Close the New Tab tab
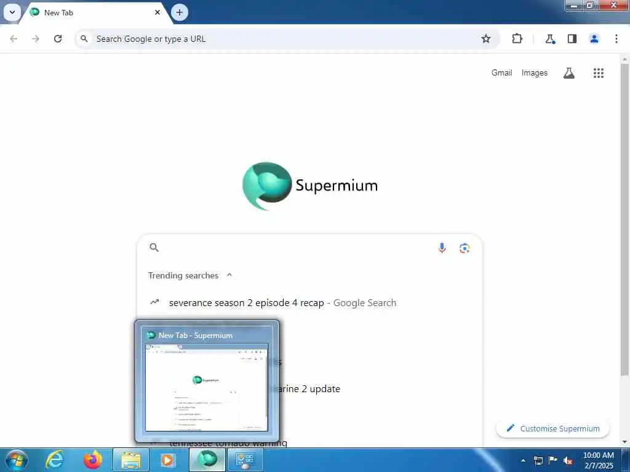630x472 pixels. 157,12
